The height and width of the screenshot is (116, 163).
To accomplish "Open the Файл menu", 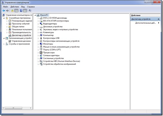I will (x=5, y=7).
